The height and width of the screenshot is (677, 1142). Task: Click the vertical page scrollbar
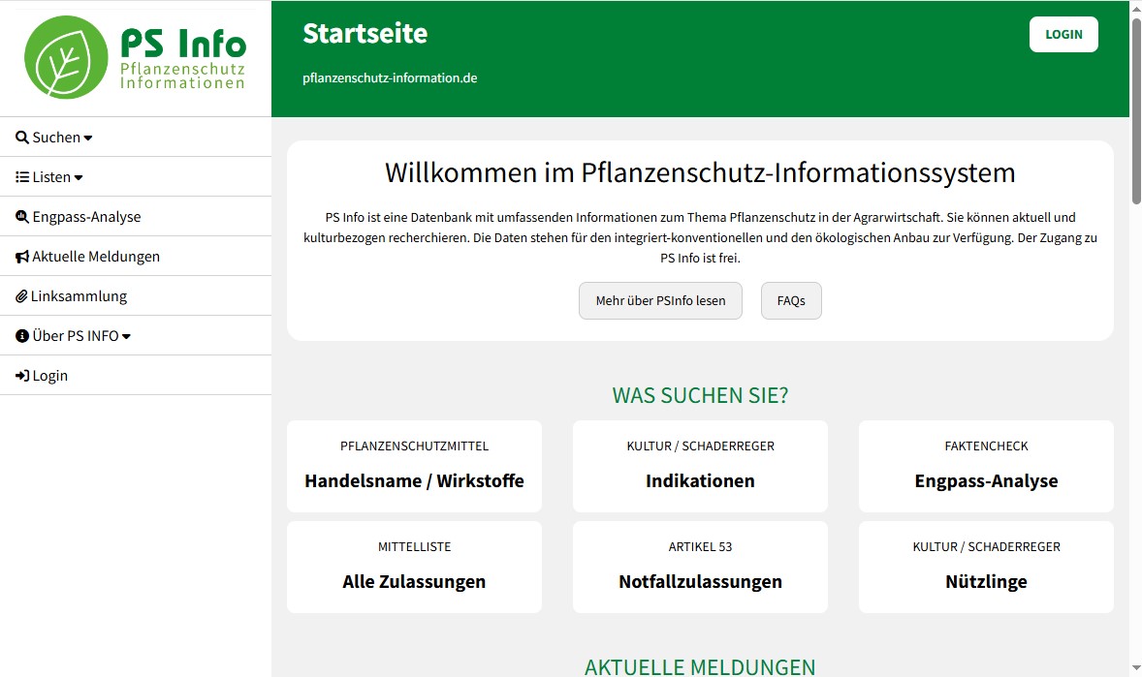pos(1135,107)
